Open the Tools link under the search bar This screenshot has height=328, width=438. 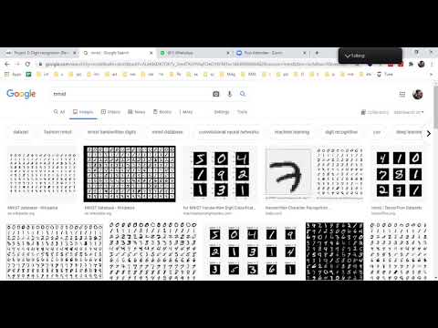(242, 112)
